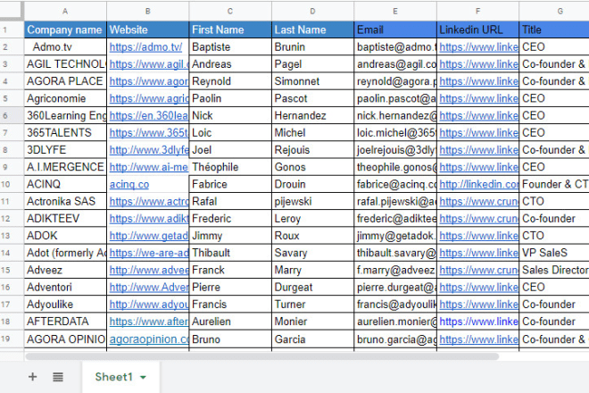This screenshot has width=589, height=393.
Task: Open the acinq.co website link
Action: click(129, 184)
